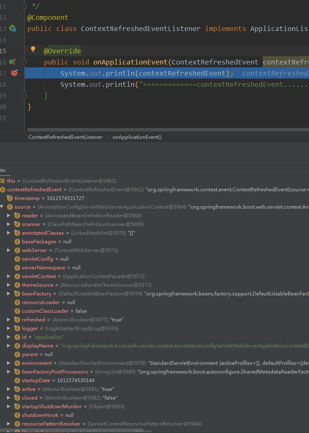Click the field icon next to timestamp
309x433 pixels.
[x=10, y=198]
